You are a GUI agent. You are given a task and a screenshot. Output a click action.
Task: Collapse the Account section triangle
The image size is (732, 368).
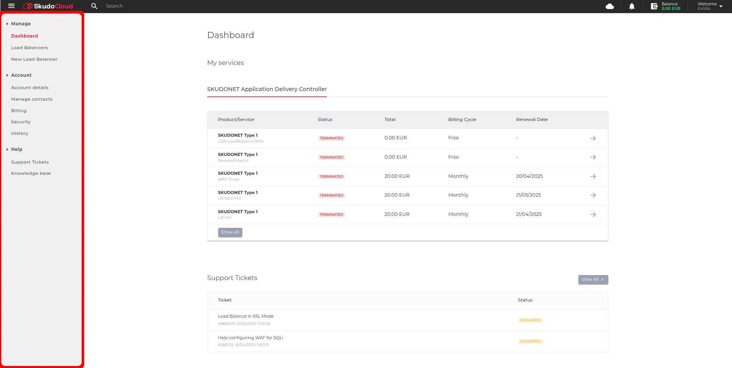7,75
